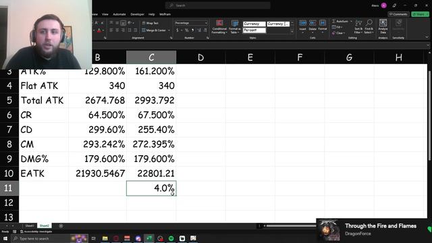This screenshot has height=243, width=432.
Task: Open the Alignment group dialog launcher
Action: click(171, 38)
